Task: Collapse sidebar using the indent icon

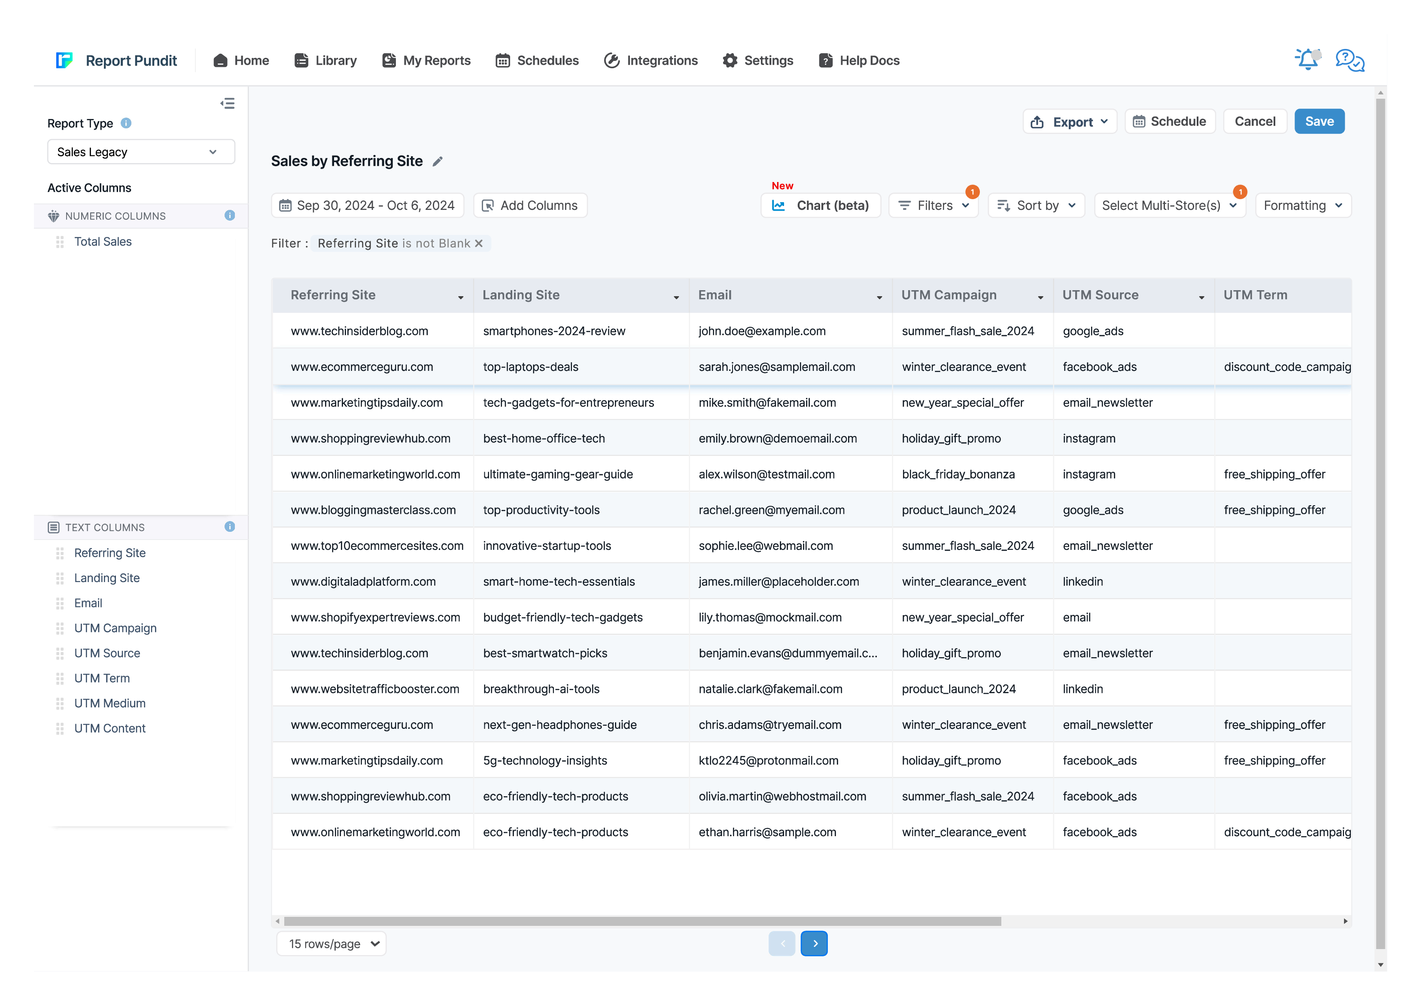Action: pos(228,103)
